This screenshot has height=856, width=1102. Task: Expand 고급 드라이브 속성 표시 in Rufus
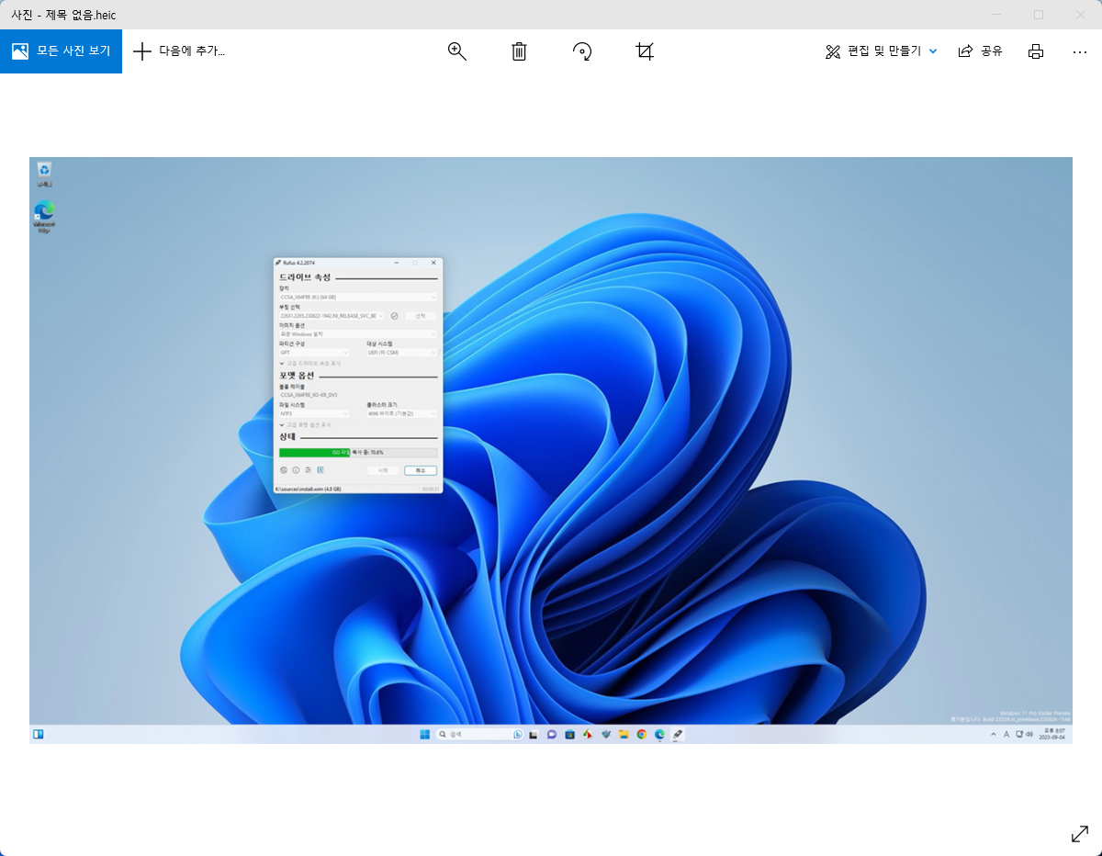click(310, 363)
